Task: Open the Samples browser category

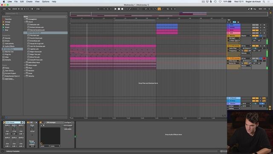Action: click(x=8, y=60)
